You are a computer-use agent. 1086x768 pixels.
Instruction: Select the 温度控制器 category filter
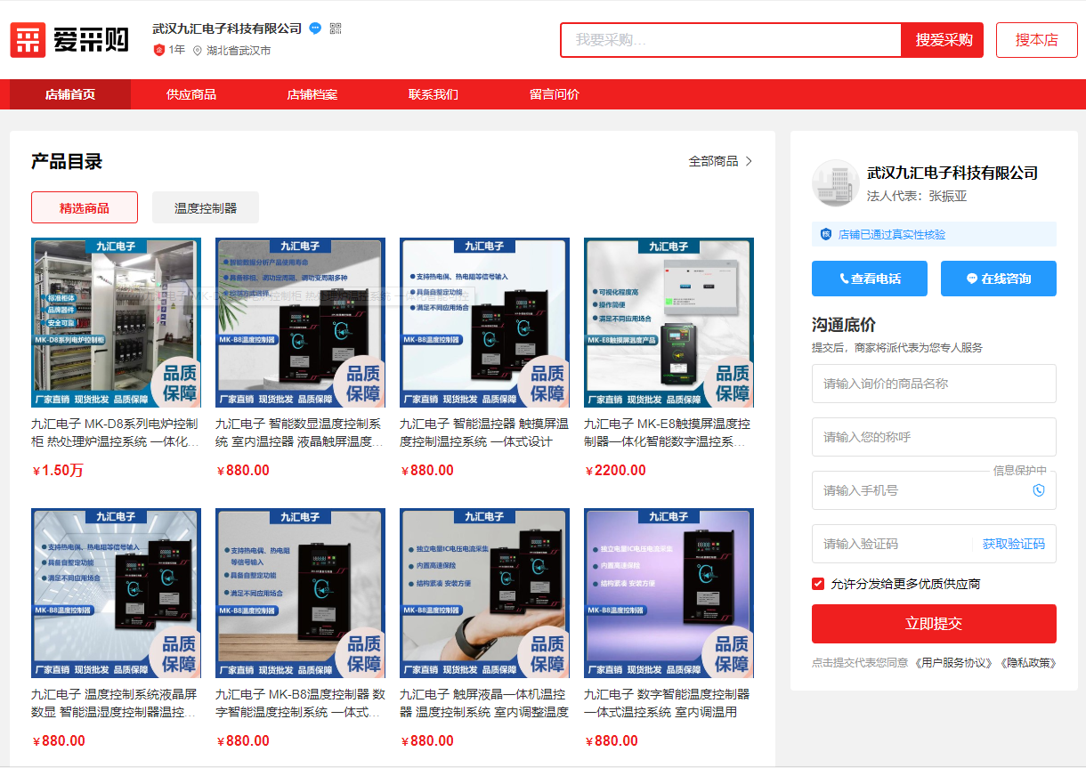click(x=206, y=207)
